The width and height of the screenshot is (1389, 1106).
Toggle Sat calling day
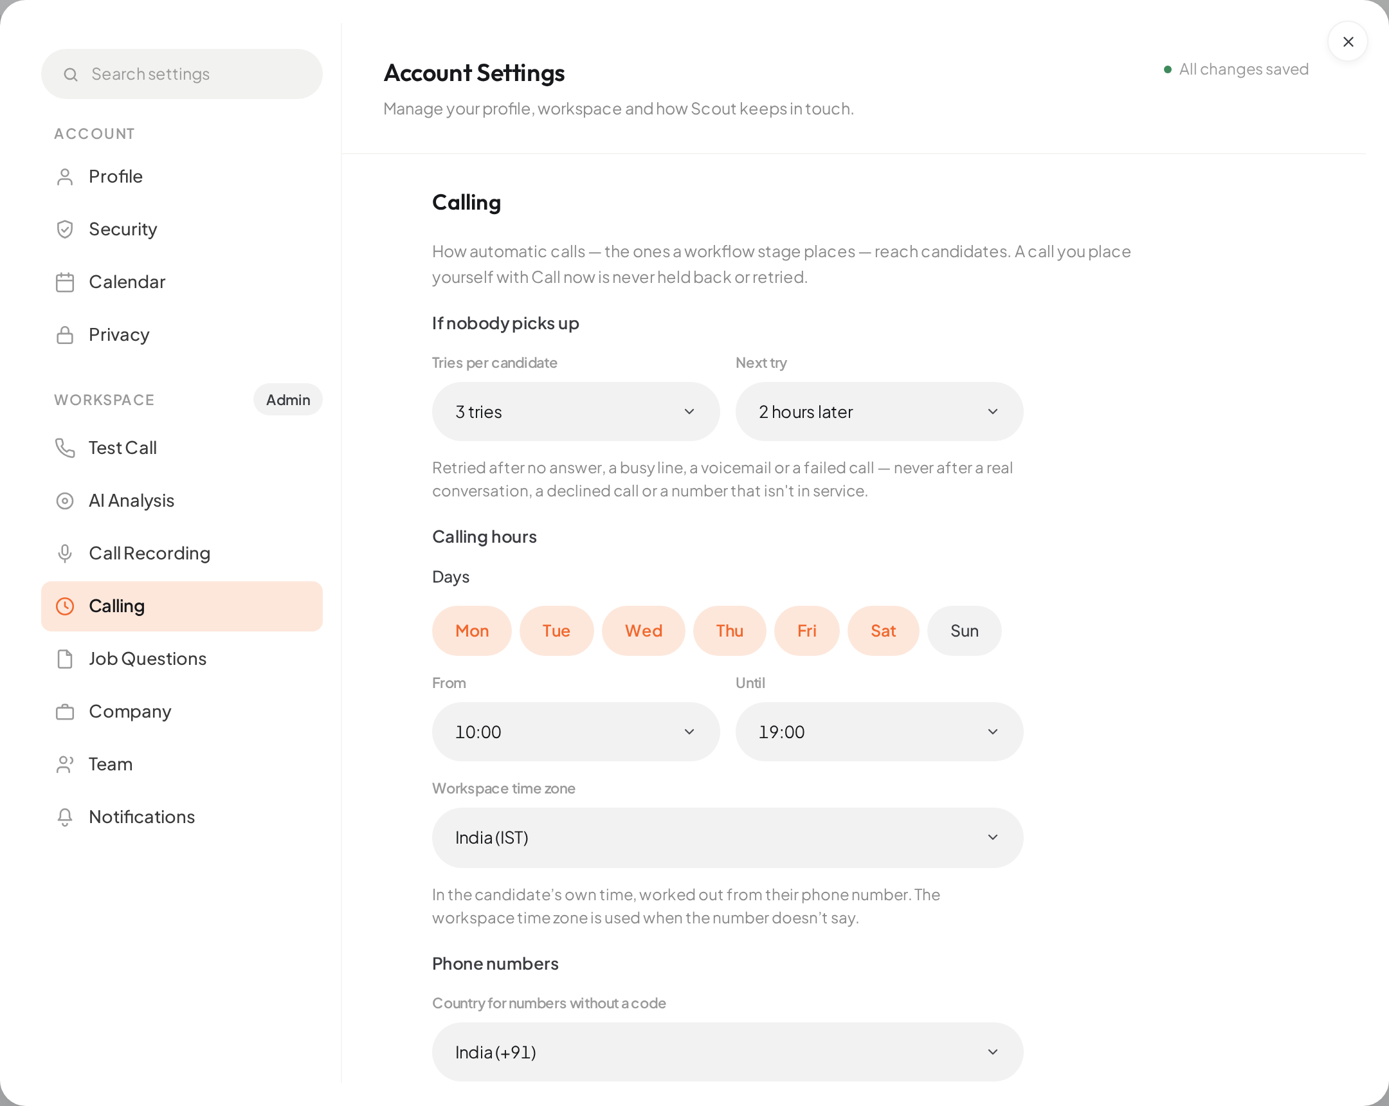pyautogui.click(x=884, y=631)
